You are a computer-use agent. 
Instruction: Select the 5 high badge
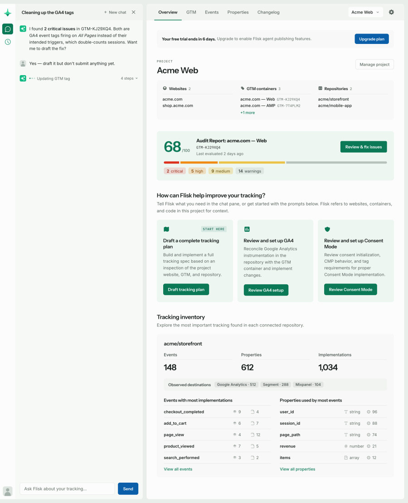point(197,171)
